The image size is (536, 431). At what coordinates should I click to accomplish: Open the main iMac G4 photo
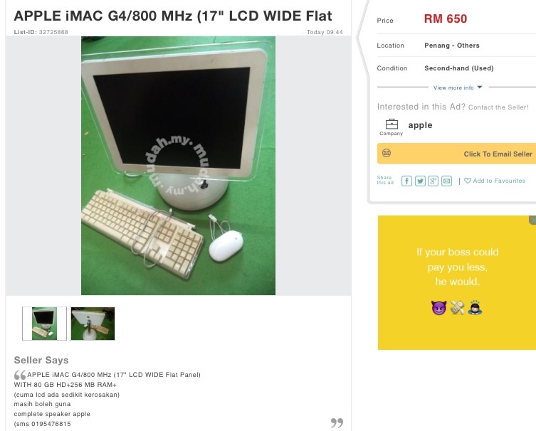coord(178,166)
